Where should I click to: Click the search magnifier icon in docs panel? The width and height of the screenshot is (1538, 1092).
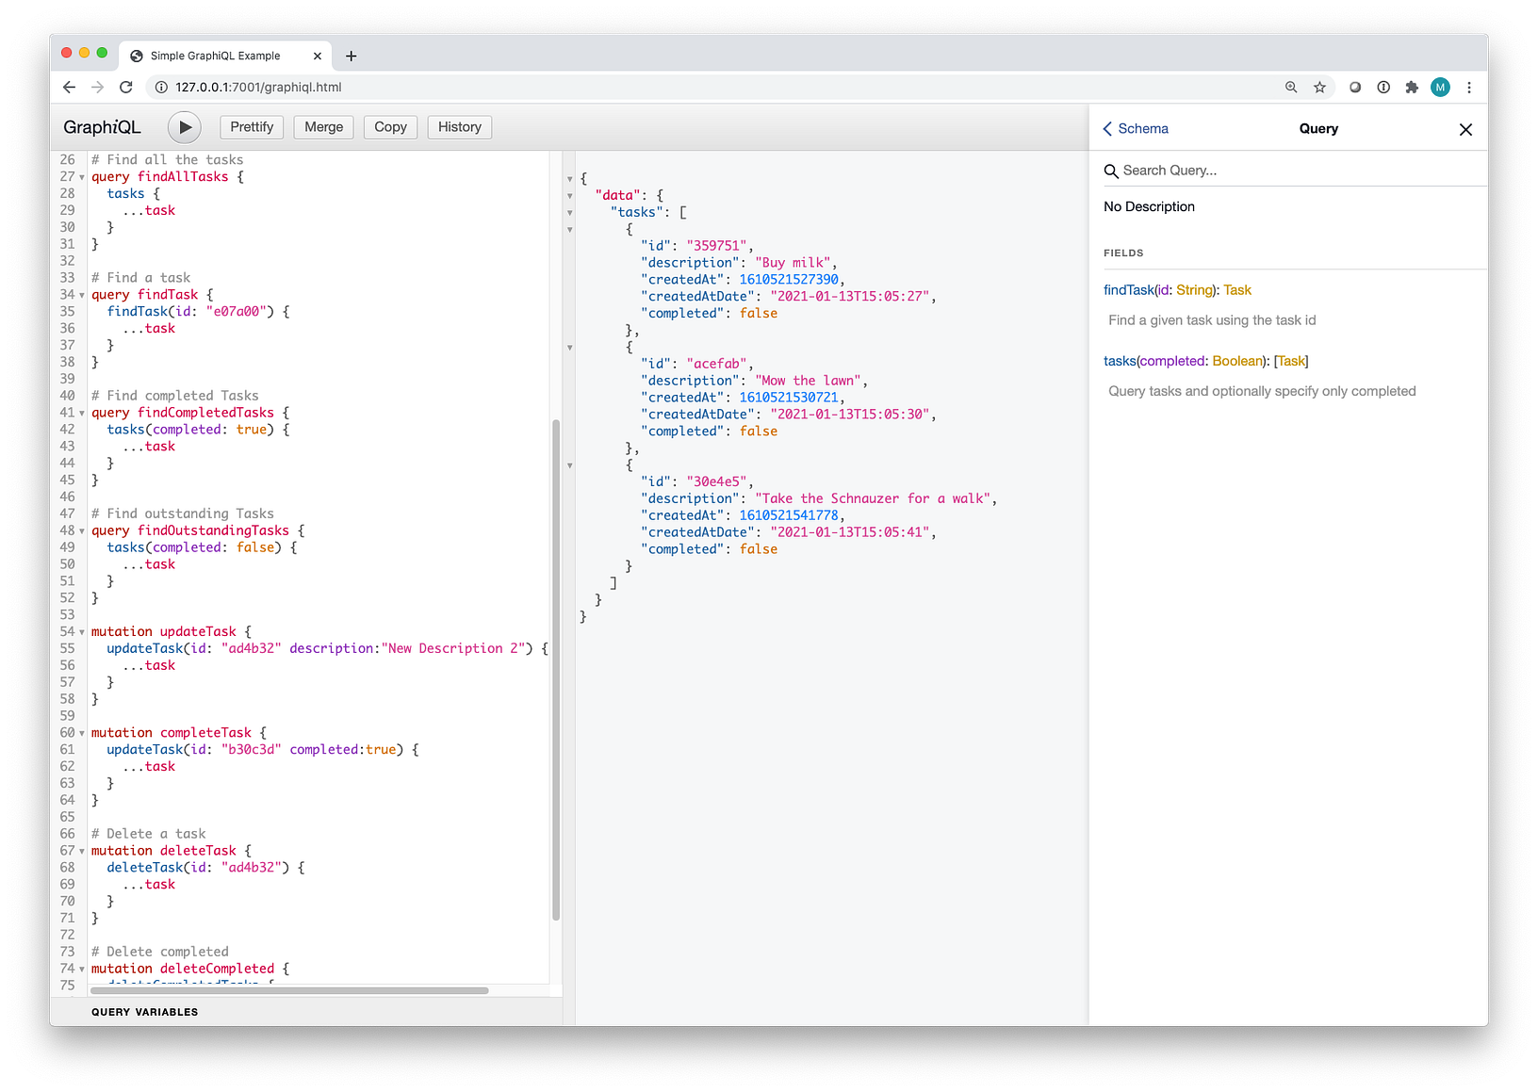(1111, 171)
